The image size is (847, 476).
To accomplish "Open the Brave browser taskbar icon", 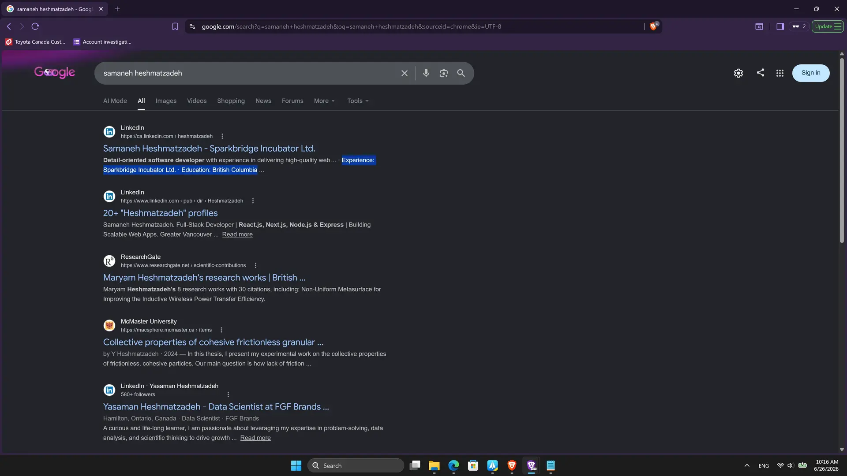I will pos(512,465).
